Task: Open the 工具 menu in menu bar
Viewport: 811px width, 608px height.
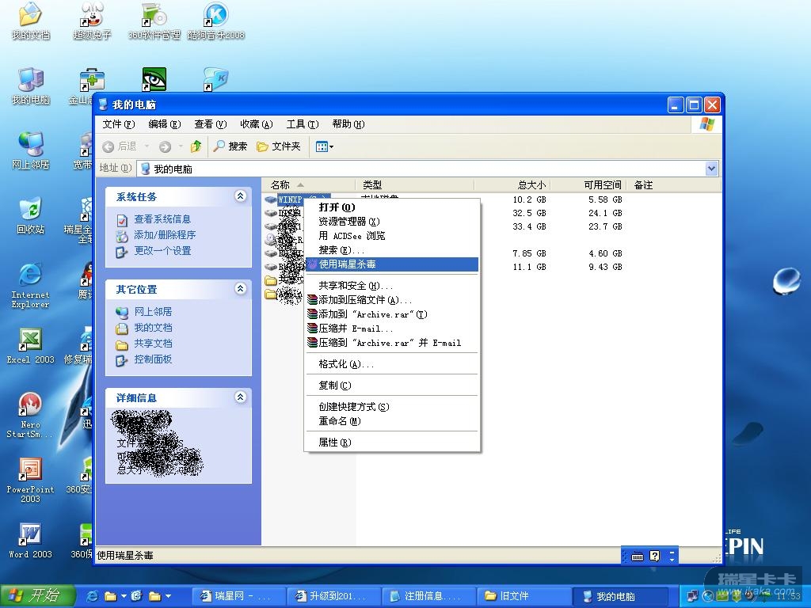Action: coord(302,124)
